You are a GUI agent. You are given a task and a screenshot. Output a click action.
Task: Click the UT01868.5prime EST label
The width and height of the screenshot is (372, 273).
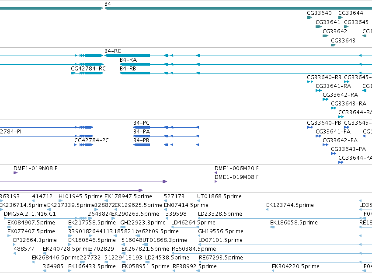click(x=219, y=196)
